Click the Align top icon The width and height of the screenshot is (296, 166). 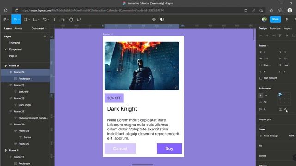[x=280, y=36]
